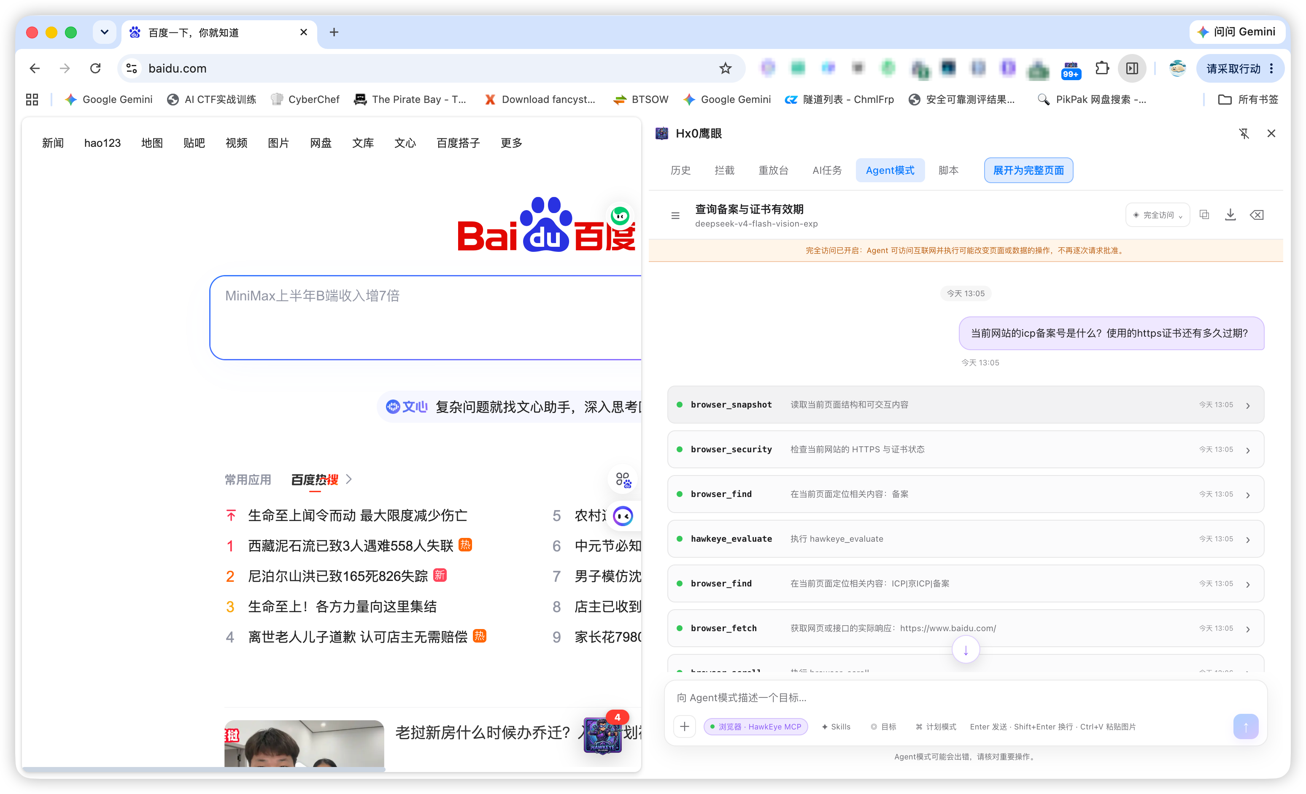Reload the baidu.com page

coord(95,68)
